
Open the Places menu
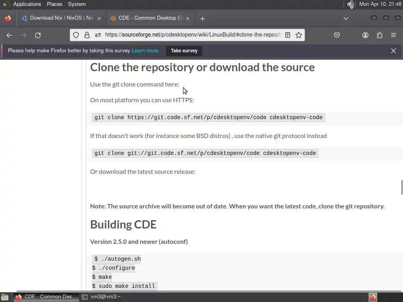point(54,4)
